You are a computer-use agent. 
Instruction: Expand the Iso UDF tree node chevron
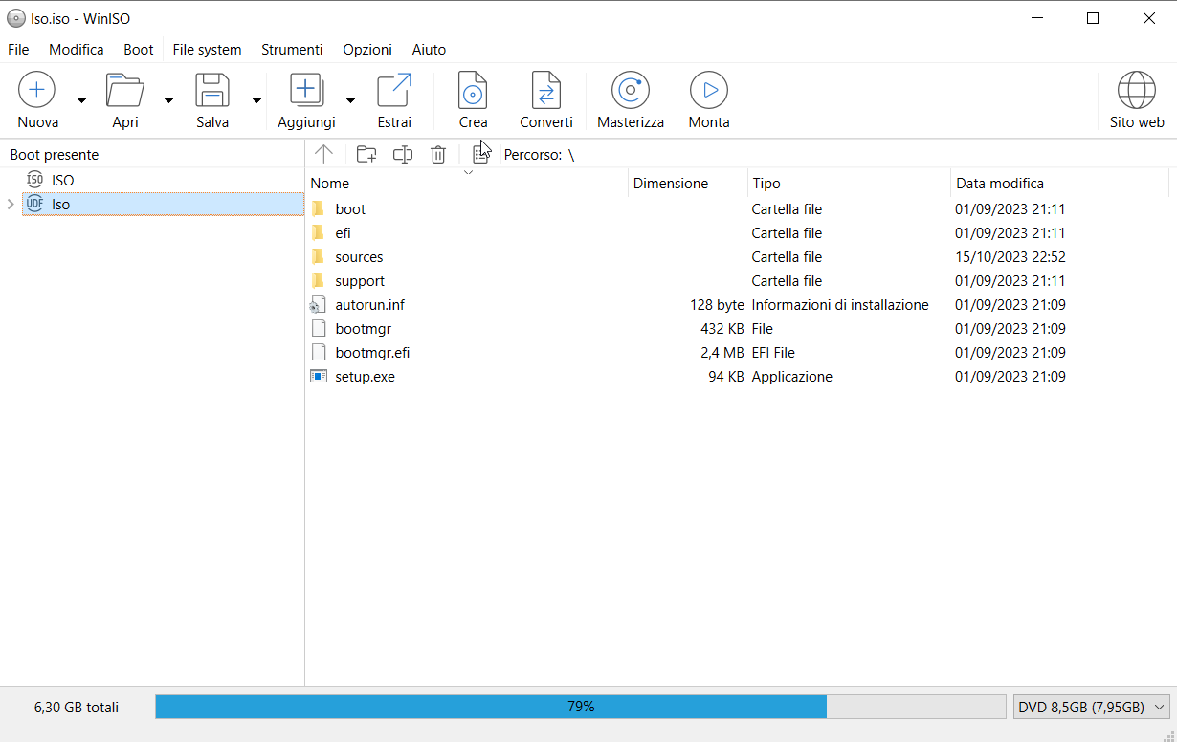tap(11, 204)
